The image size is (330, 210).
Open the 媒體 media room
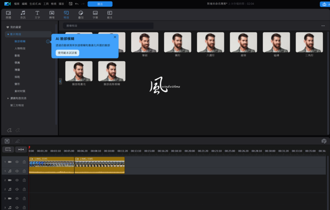click(x=8, y=14)
